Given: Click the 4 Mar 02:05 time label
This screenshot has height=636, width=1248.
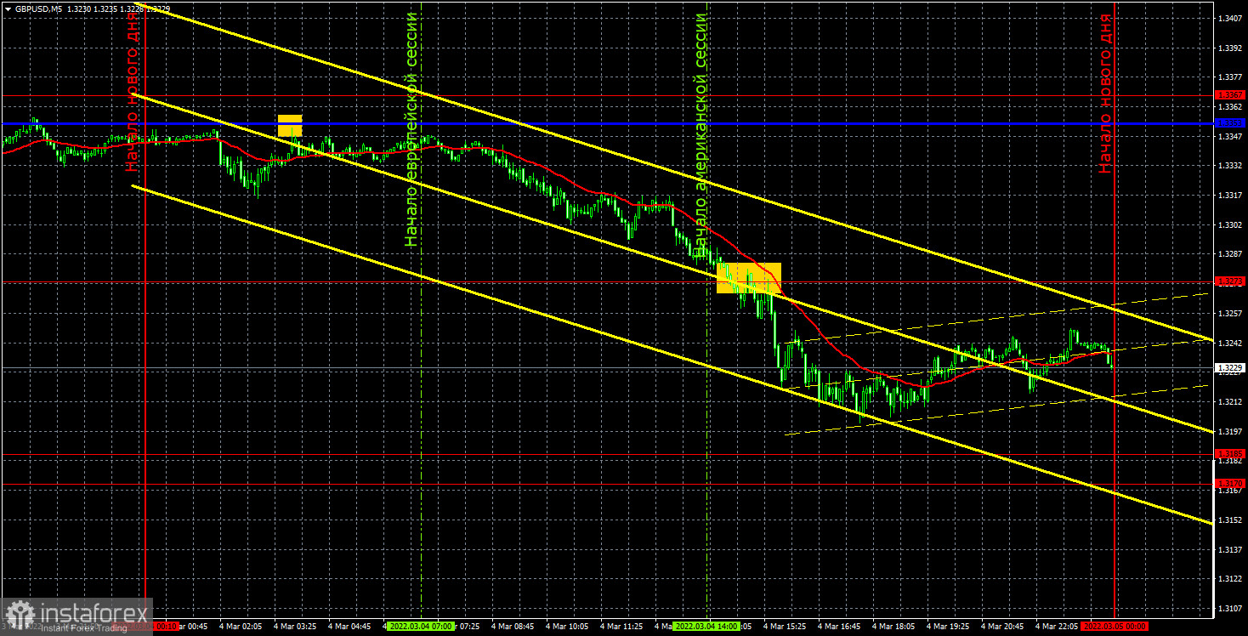Looking at the screenshot, I should point(241,626).
